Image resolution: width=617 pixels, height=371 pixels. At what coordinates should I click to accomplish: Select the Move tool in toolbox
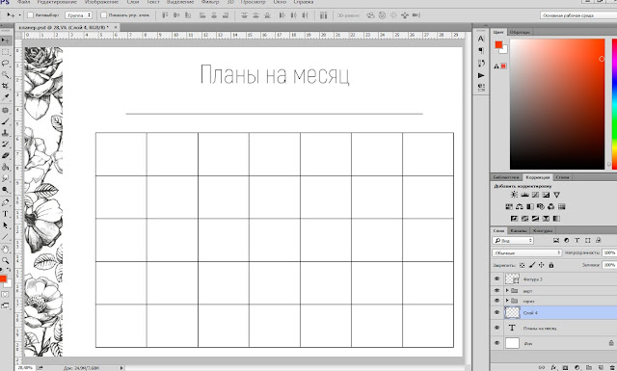tap(6, 40)
